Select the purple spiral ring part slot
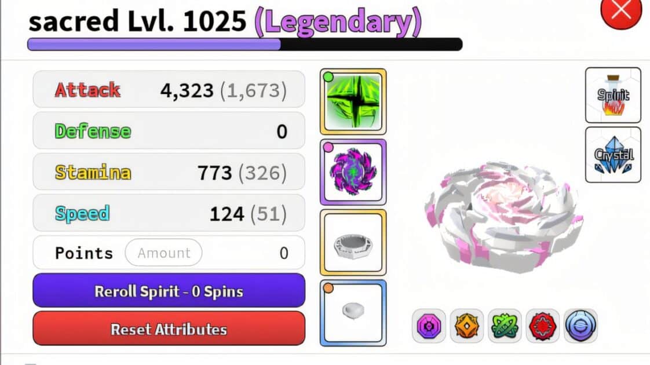 point(353,172)
